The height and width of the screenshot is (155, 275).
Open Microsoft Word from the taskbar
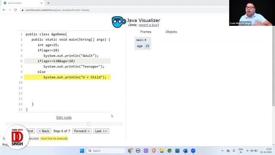tap(185, 151)
